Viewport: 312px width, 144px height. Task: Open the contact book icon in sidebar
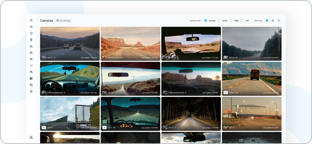pyautogui.click(x=31, y=40)
